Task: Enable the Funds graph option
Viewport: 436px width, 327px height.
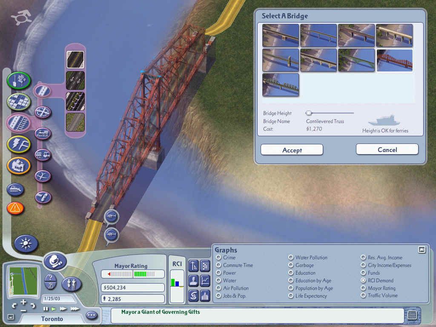Action: (364, 273)
